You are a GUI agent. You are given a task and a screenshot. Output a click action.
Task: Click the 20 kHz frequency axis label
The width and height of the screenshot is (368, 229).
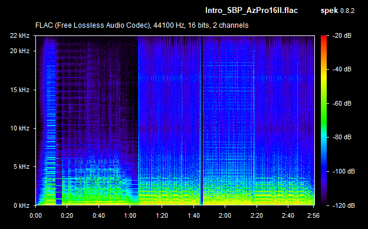pos(19,51)
